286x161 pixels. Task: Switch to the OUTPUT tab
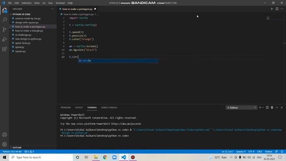(79, 107)
